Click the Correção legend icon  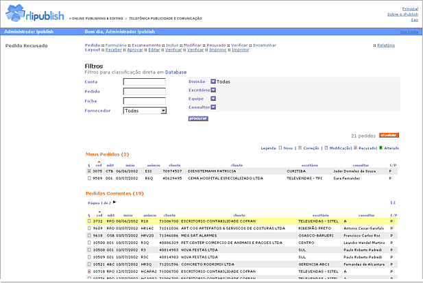[x=300, y=148]
